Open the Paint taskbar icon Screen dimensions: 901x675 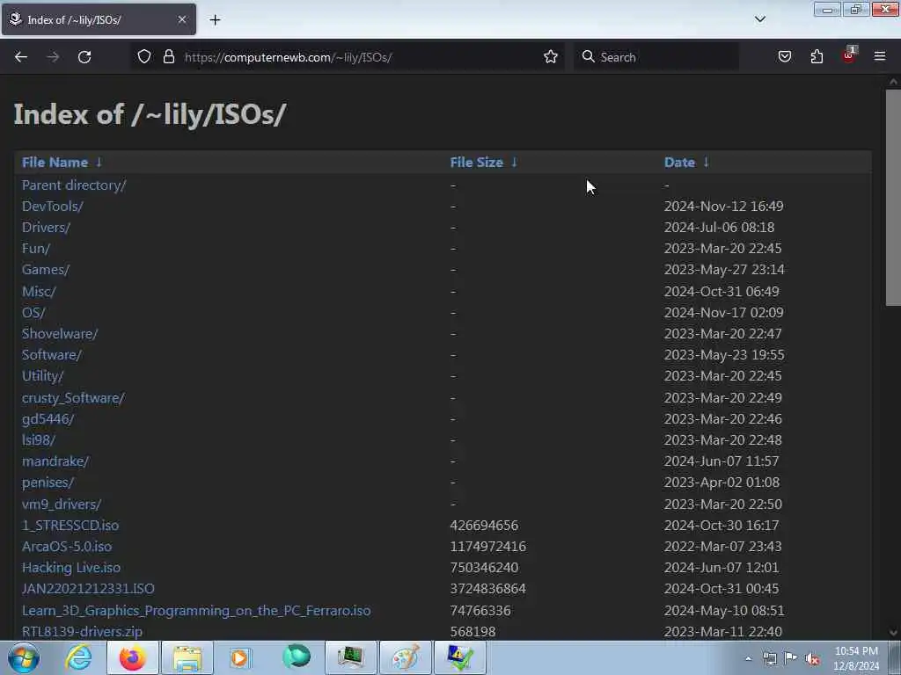click(406, 657)
